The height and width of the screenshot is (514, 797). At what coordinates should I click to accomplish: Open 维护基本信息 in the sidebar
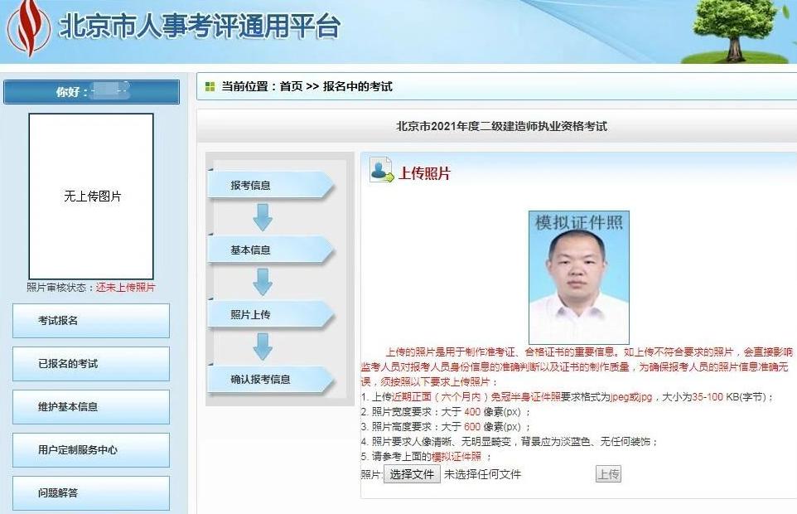[x=90, y=406]
